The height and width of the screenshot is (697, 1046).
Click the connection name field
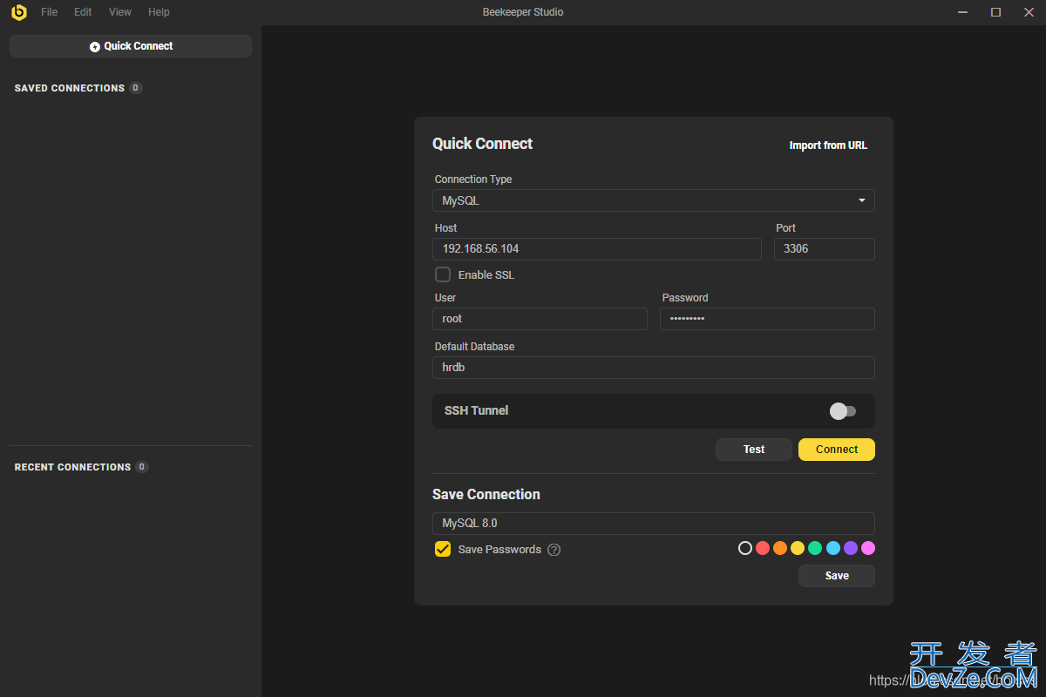coord(654,524)
